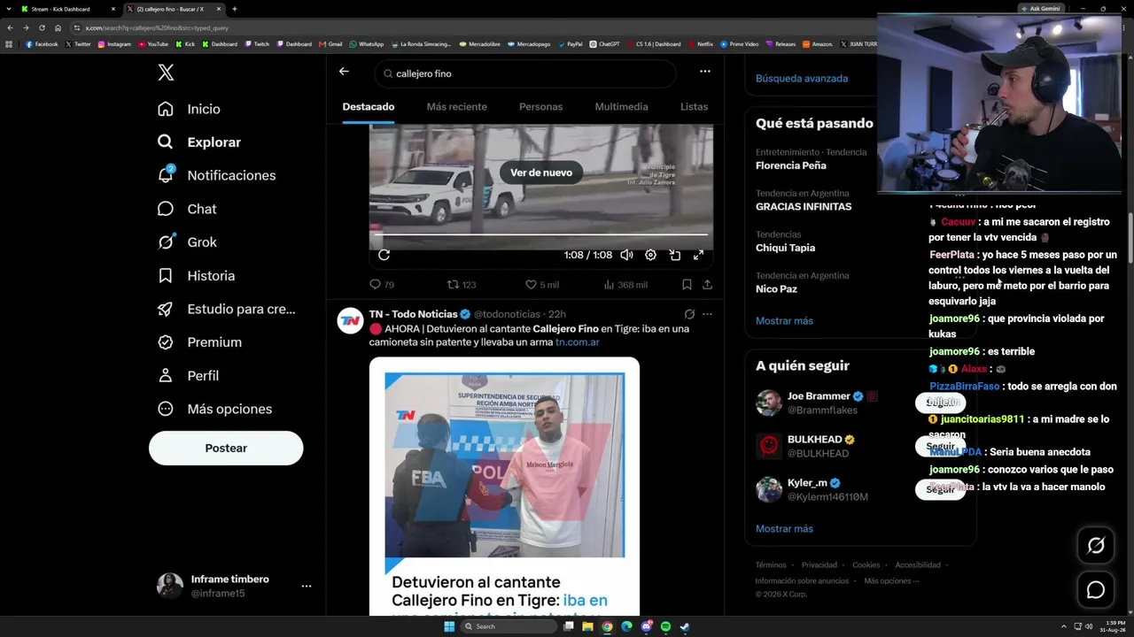Follow Kyler_m
Image resolution: width=1134 pixels, height=637 pixels.
click(x=940, y=489)
